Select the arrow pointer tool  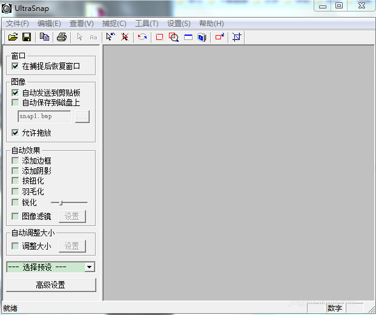click(x=79, y=37)
